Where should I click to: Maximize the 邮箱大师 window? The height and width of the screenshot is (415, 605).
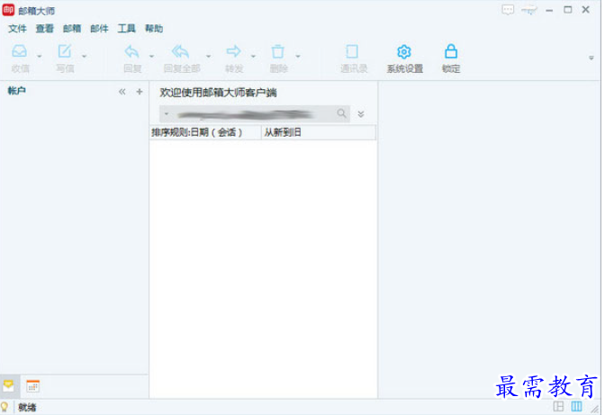pos(567,10)
